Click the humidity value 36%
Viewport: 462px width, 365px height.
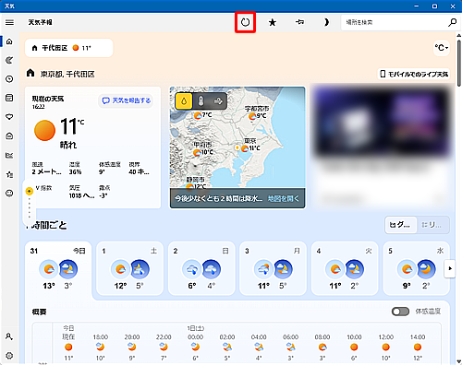75,172
